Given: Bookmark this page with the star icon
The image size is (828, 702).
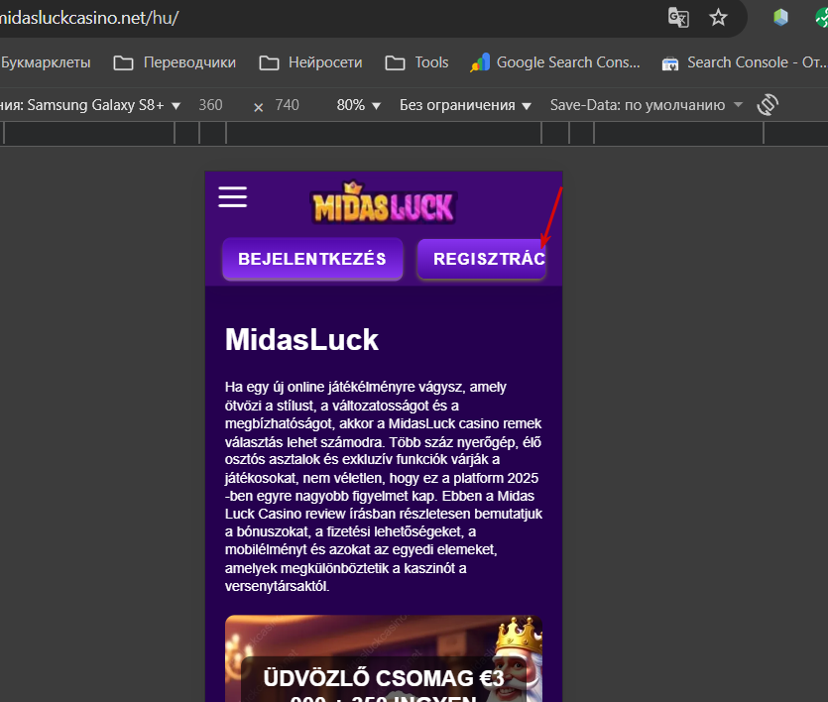Looking at the screenshot, I should coord(718,18).
